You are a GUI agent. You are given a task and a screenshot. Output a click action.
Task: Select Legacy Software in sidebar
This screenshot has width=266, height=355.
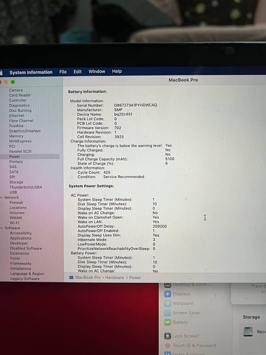25,279
